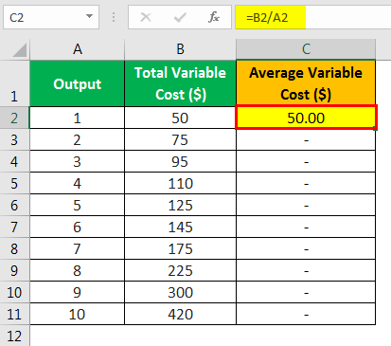Select row 6 header
This screenshot has width=391, height=346.
(x=14, y=205)
